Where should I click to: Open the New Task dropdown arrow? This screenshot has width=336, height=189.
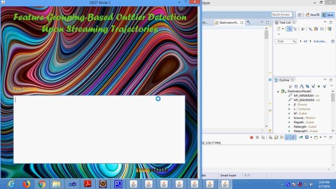(283, 29)
